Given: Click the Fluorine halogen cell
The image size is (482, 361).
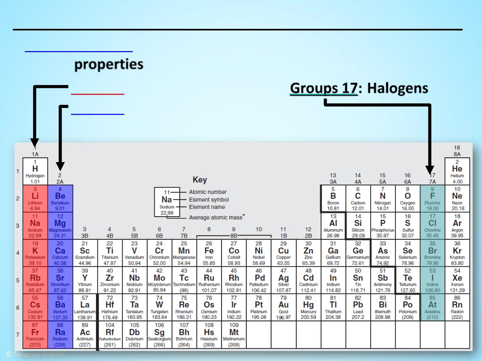Looking at the screenshot, I should pyautogui.click(x=432, y=199).
